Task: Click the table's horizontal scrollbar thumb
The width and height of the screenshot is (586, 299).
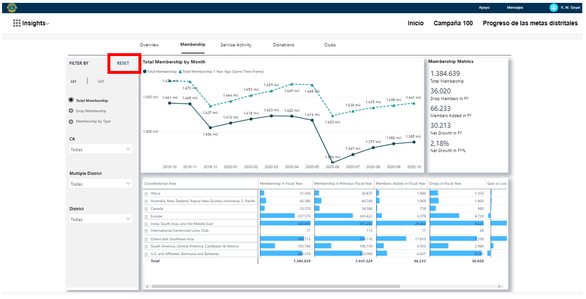Action: pyautogui.click(x=276, y=286)
